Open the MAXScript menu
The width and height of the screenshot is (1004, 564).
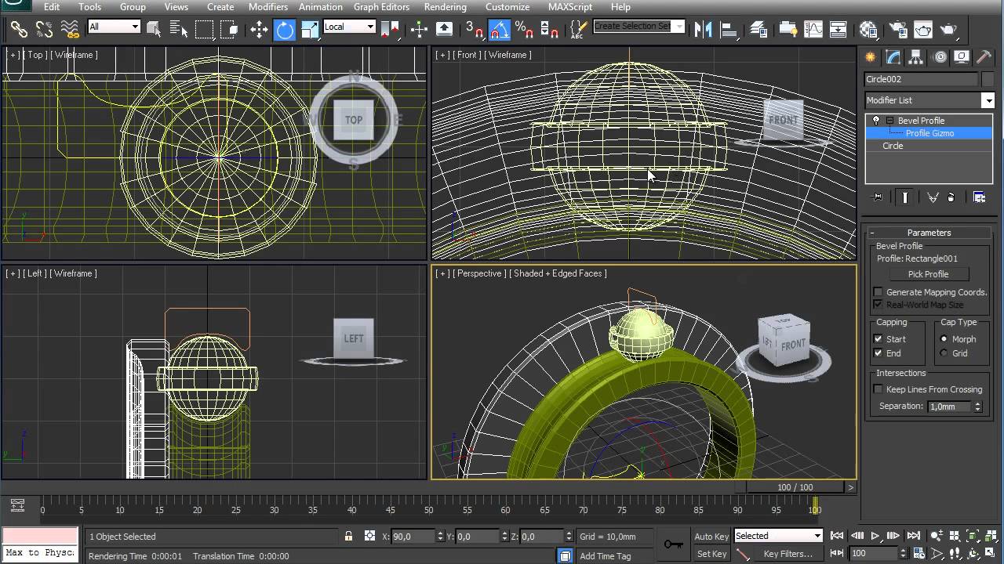[570, 7]
